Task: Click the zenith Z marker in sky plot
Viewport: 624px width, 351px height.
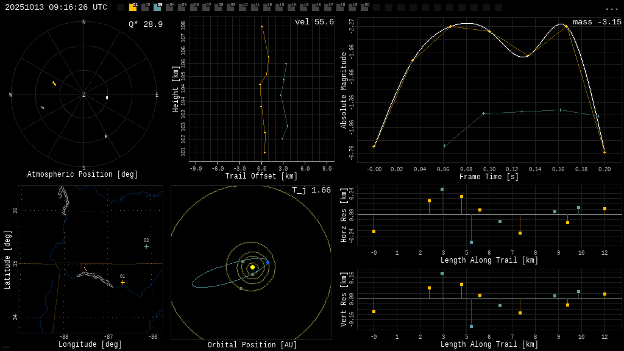Action: coord(84,95)
